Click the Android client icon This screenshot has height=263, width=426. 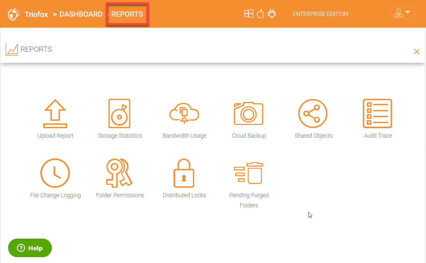click(x=272, y=14)
